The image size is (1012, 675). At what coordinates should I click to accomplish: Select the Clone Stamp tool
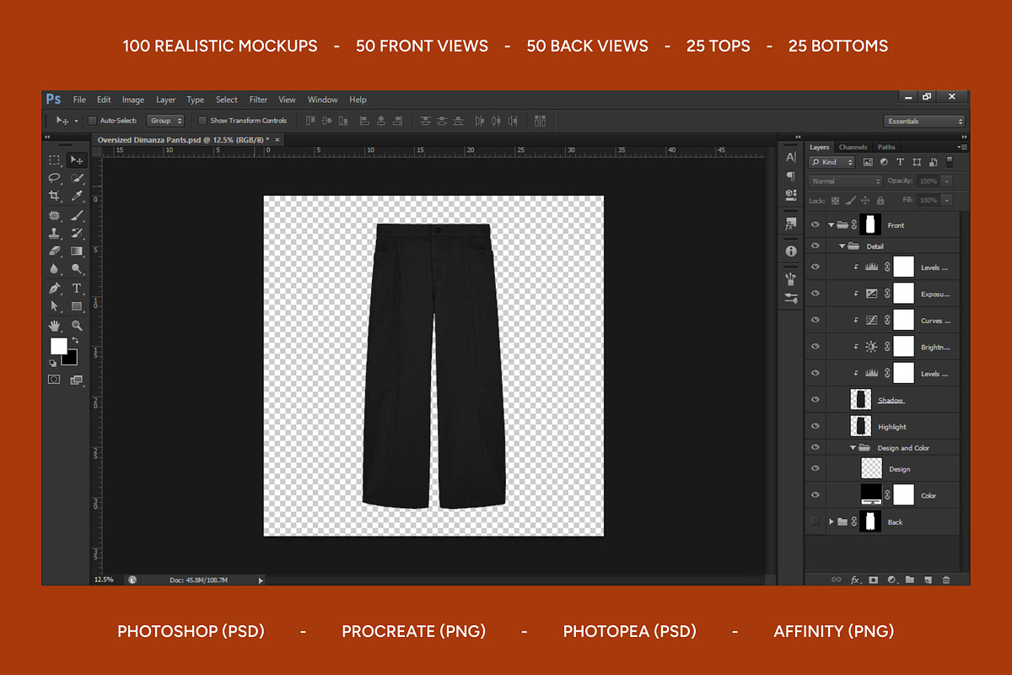click(x=54, y=233)
